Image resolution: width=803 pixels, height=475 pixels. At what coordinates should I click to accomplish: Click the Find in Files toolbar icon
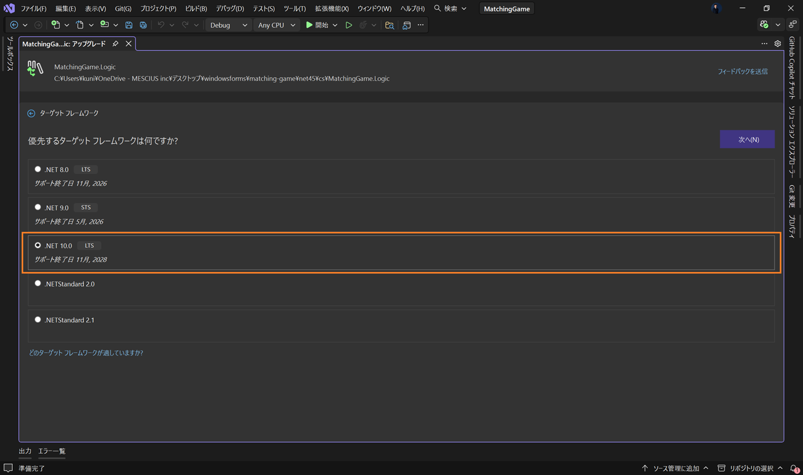tap(389, 25)
